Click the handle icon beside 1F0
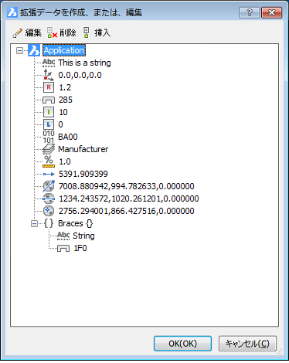The height and width of the screenshot is (363, 289). 63,248
